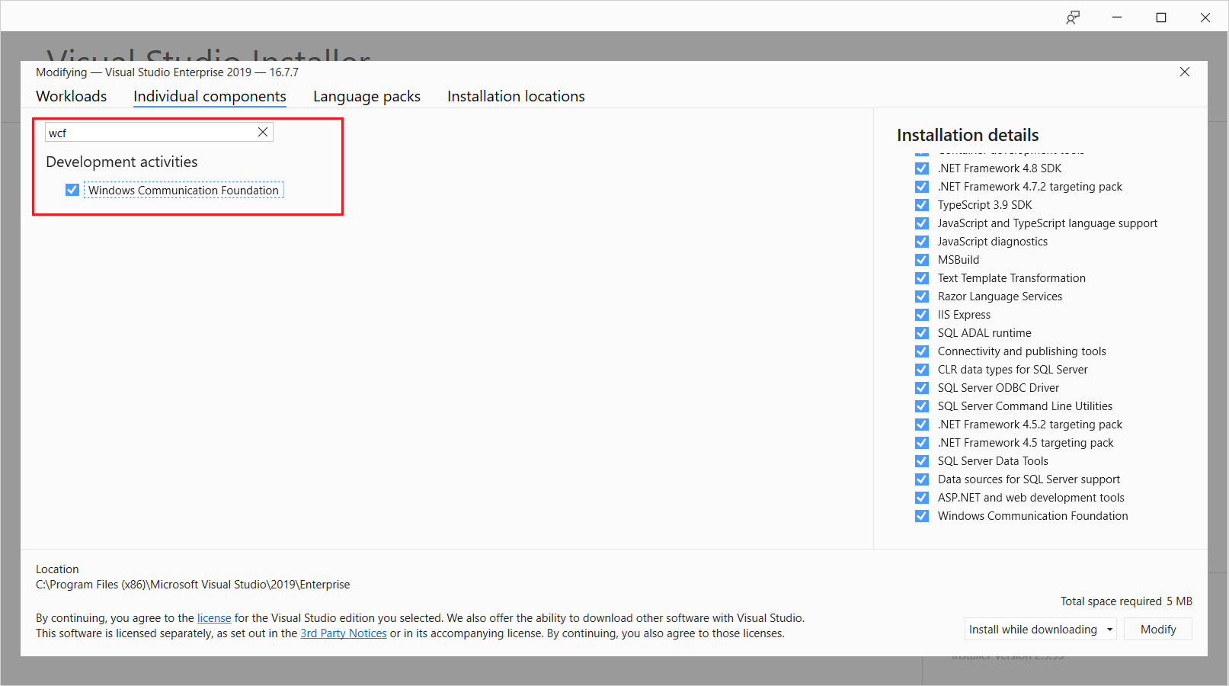Image resolution: width=1229 pixels, height=686 pixels.
Task: Uncheck SQL Server ODBC Driver
Action: point(922,388)
